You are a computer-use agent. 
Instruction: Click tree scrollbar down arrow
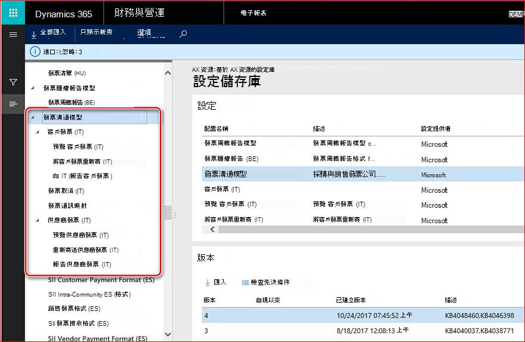click(168, 334)
